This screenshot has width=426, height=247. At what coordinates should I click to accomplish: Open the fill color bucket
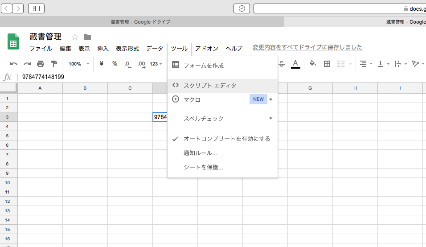coord(313,64)
